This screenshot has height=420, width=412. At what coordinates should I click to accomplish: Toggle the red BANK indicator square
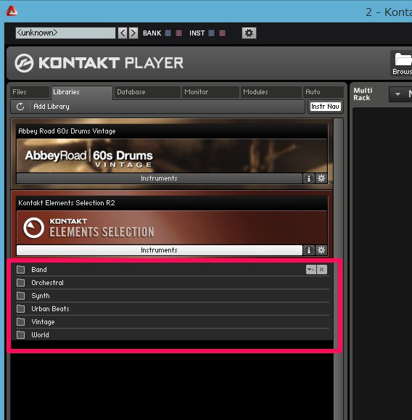point(178,33)
